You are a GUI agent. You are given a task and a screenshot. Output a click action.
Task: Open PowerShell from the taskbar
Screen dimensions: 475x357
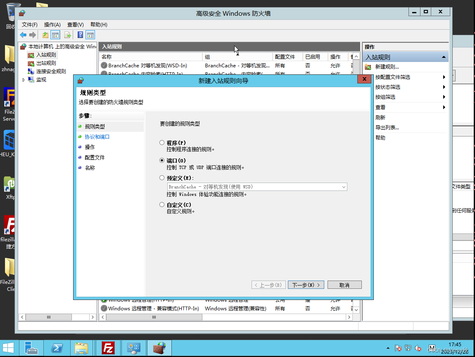(57, 348)
